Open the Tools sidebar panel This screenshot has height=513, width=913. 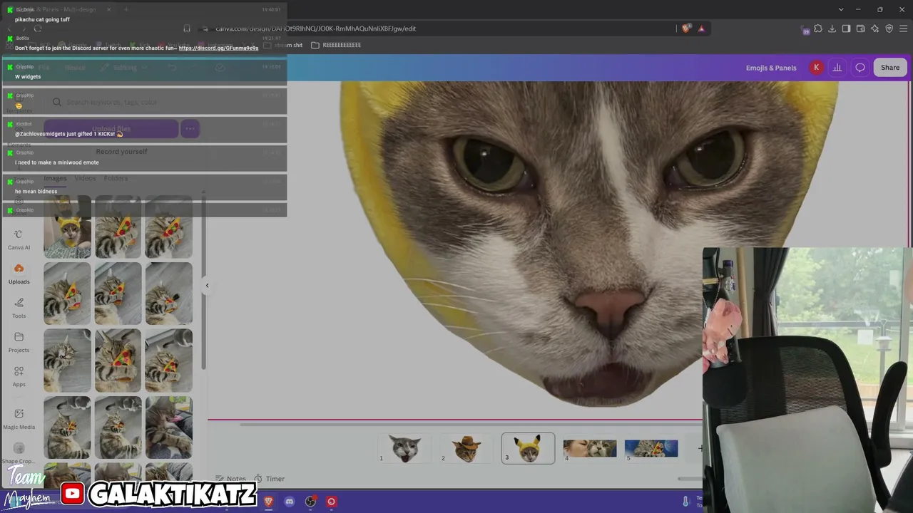point(19,309)
